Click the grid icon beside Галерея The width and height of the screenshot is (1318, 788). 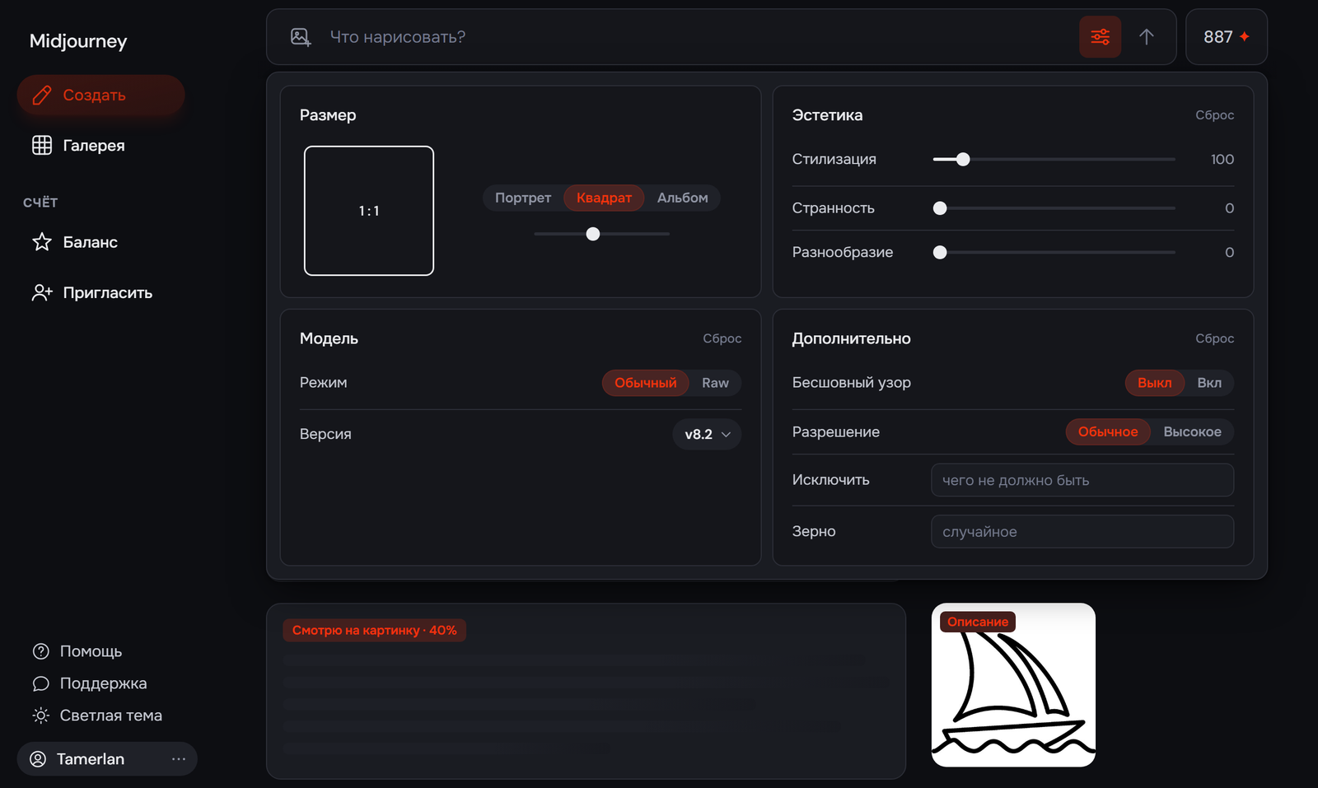coord(42,146)
